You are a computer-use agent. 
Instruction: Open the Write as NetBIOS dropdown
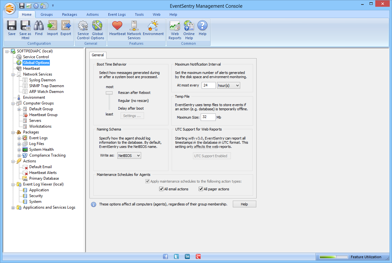pos(129,156)
